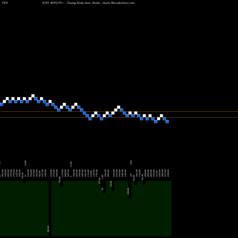
Task: Select the highest white Renko brick
Action: point(33,96)
